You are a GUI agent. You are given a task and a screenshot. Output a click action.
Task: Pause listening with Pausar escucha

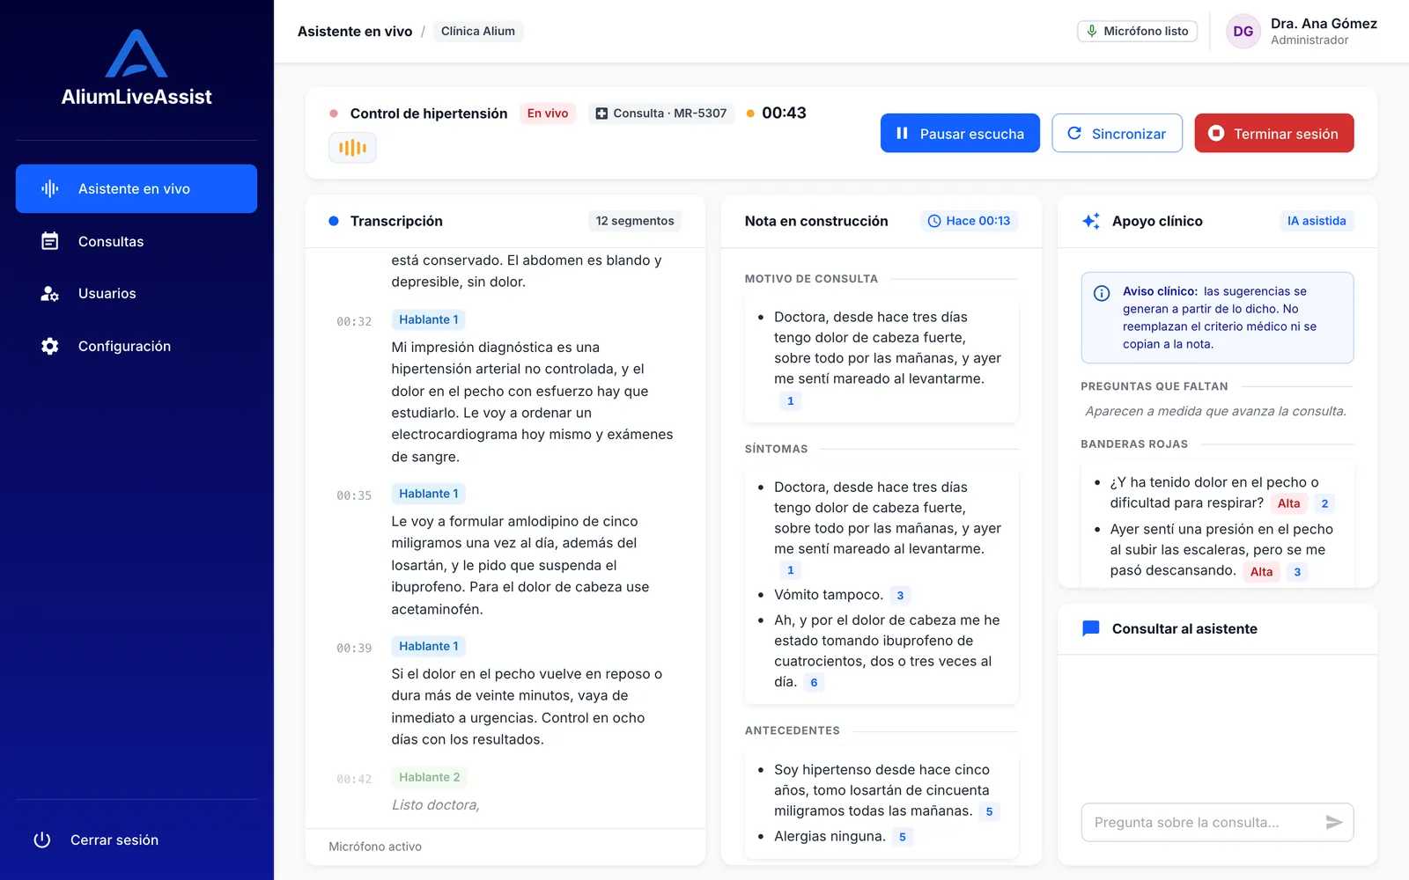tap(960, 133)
